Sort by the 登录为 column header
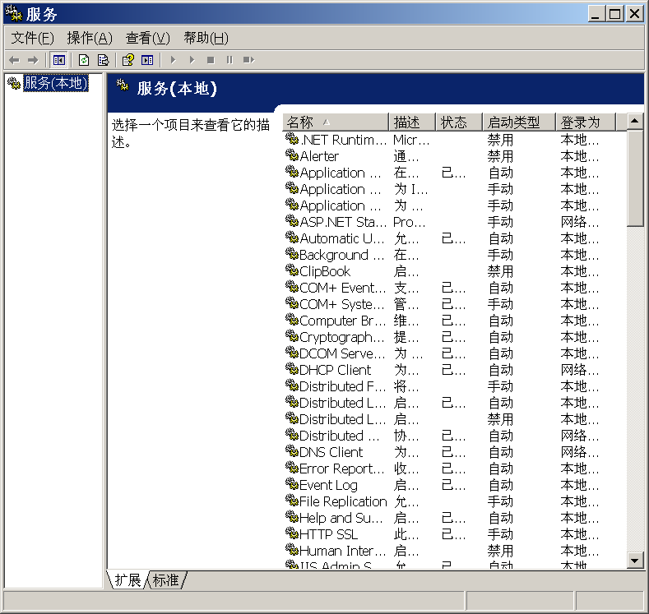Screen dimensions: 649x614 pyautogui.click(x=586, y=122)
